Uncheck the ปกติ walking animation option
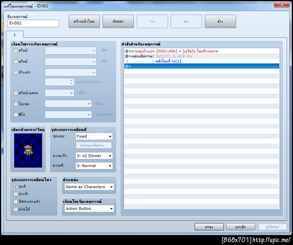The image size is (293, 245). tap(16, 186)
